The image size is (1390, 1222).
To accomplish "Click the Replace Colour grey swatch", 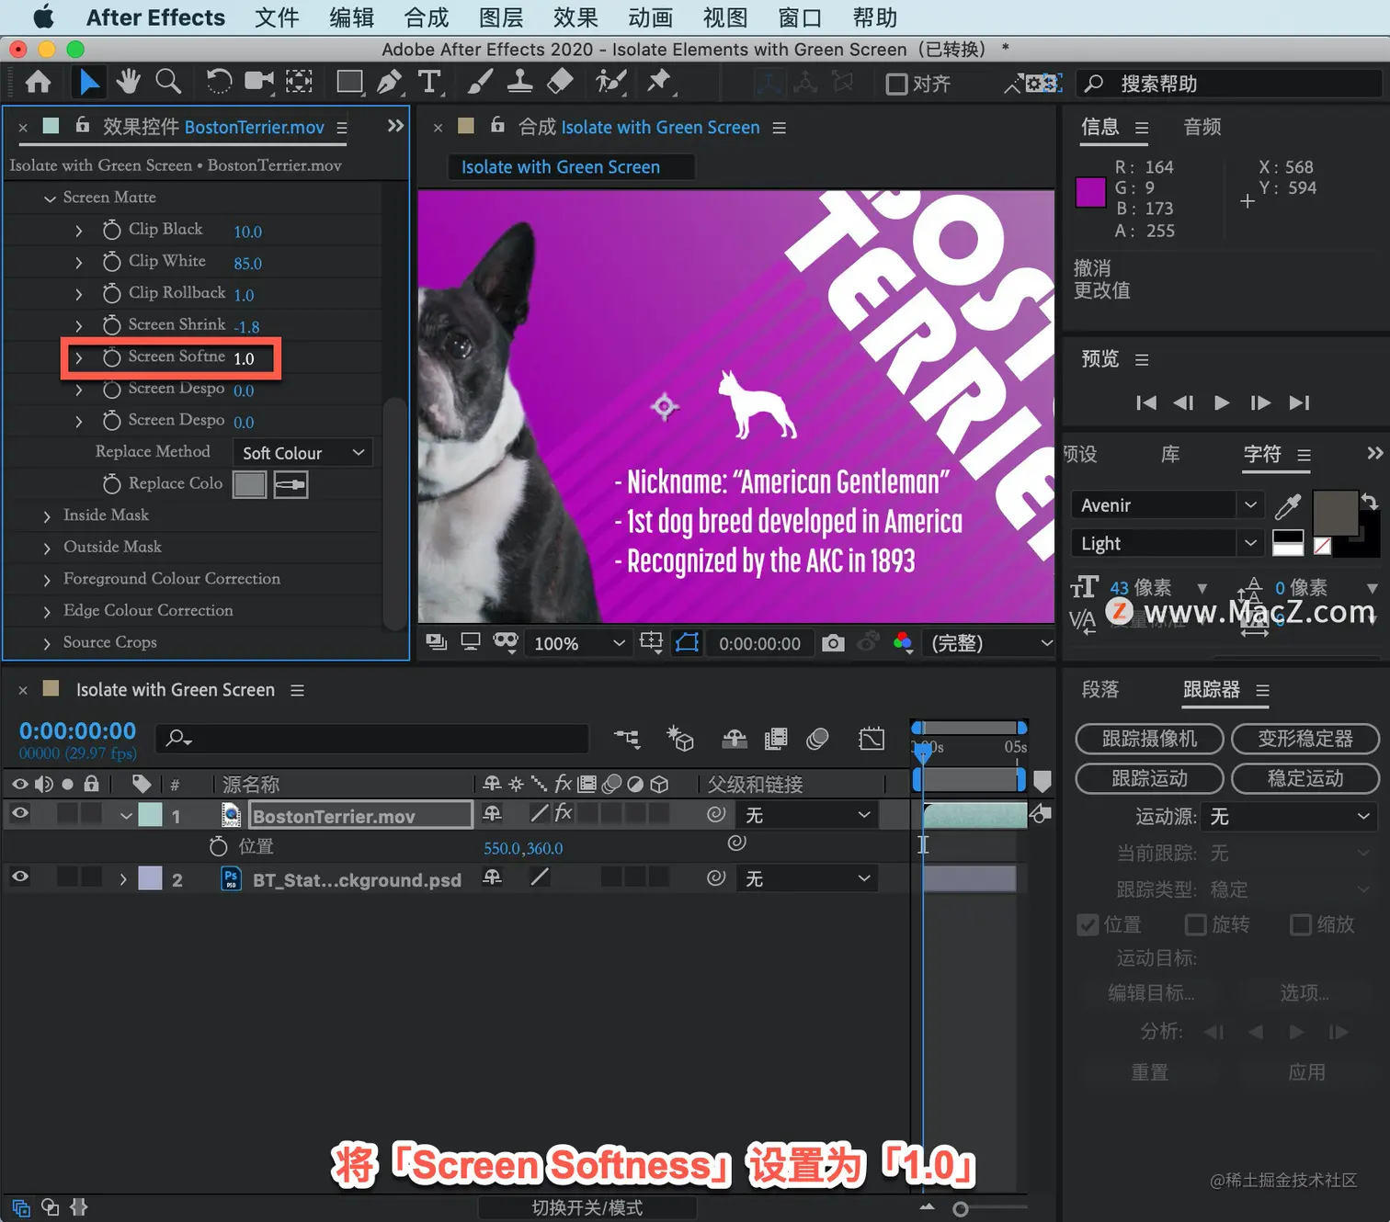I will [x=249, y=484].
